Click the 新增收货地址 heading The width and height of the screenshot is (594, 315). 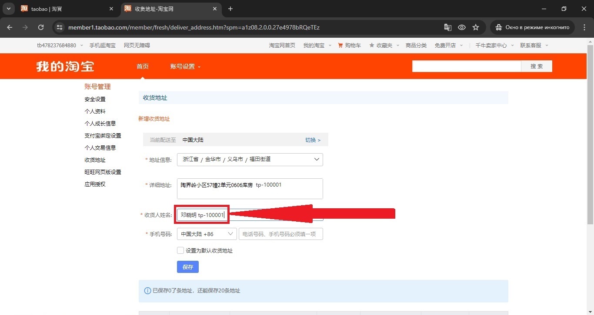[154, 119]
